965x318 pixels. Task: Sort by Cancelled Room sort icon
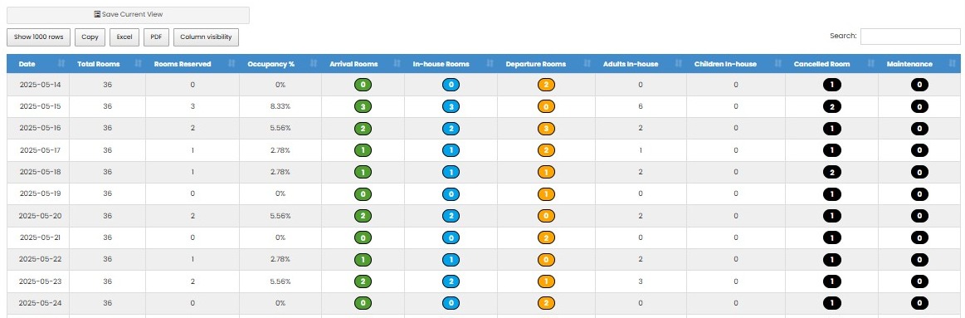coord(871,63)
